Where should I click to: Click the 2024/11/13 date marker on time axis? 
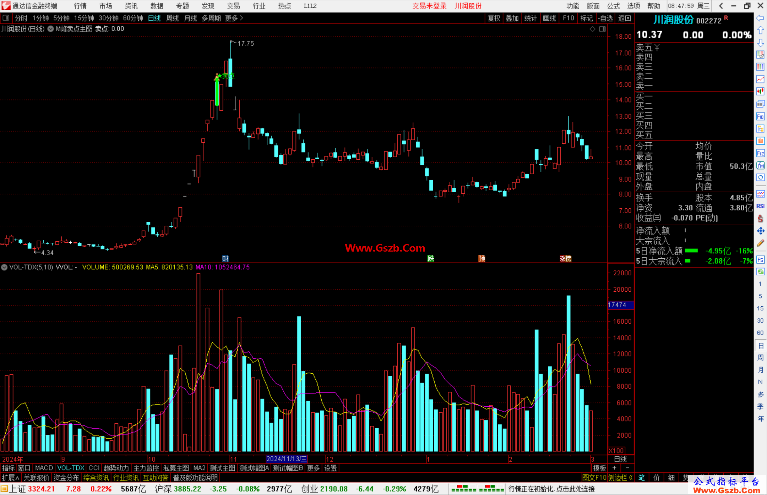[287, 459]
